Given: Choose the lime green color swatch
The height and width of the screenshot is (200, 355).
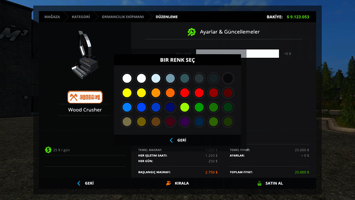Looking at the screenshot, I should [x=185, y=107].
